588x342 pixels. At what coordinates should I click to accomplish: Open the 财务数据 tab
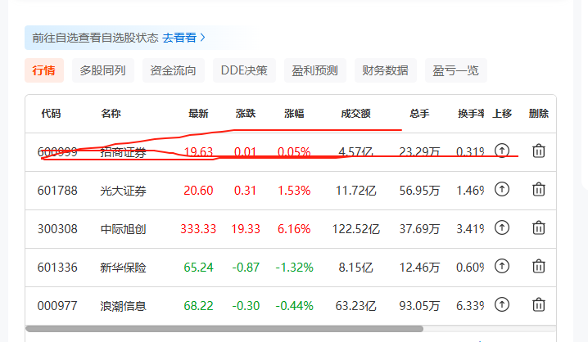[x=386, y=70]
